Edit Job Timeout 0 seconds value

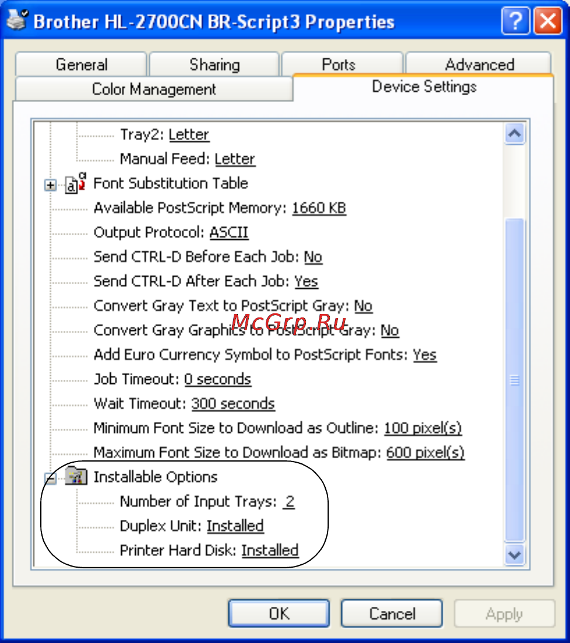tap(217, 379)
